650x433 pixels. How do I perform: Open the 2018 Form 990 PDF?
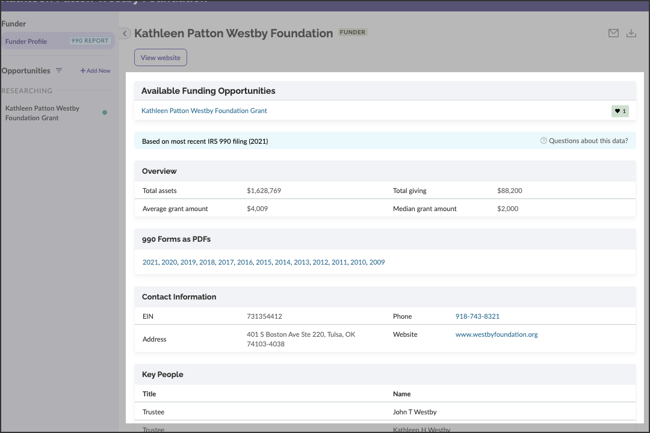coord(206,262)
